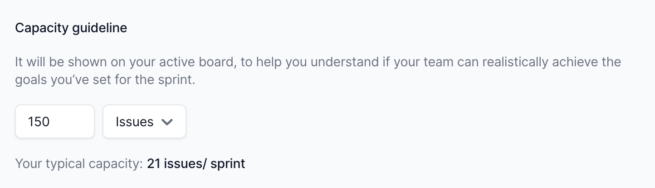The width and height of the screenshot is (655, 188).
Task: Click the number 21 in typical capacity
Action: 154,163
